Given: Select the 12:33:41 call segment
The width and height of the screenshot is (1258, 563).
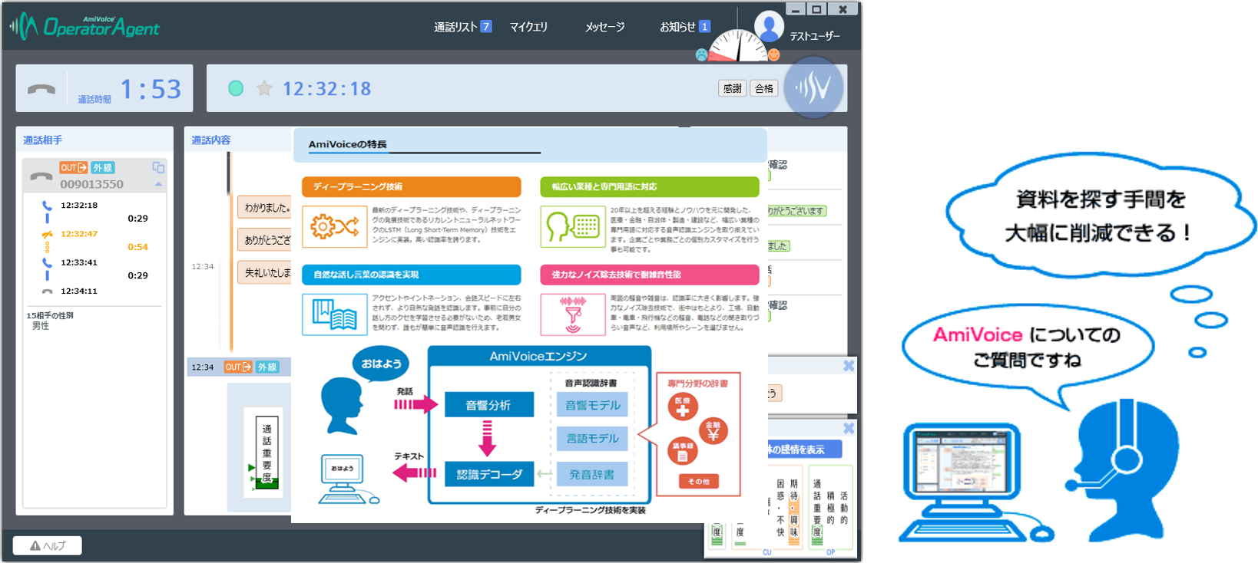Looking at the screenshot, I should pyautogui.click(x=79, y=262).
